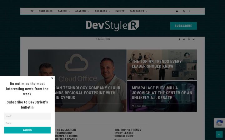
Task: Click the '8 April' date on Mempalace article
Action: point(141,106)
